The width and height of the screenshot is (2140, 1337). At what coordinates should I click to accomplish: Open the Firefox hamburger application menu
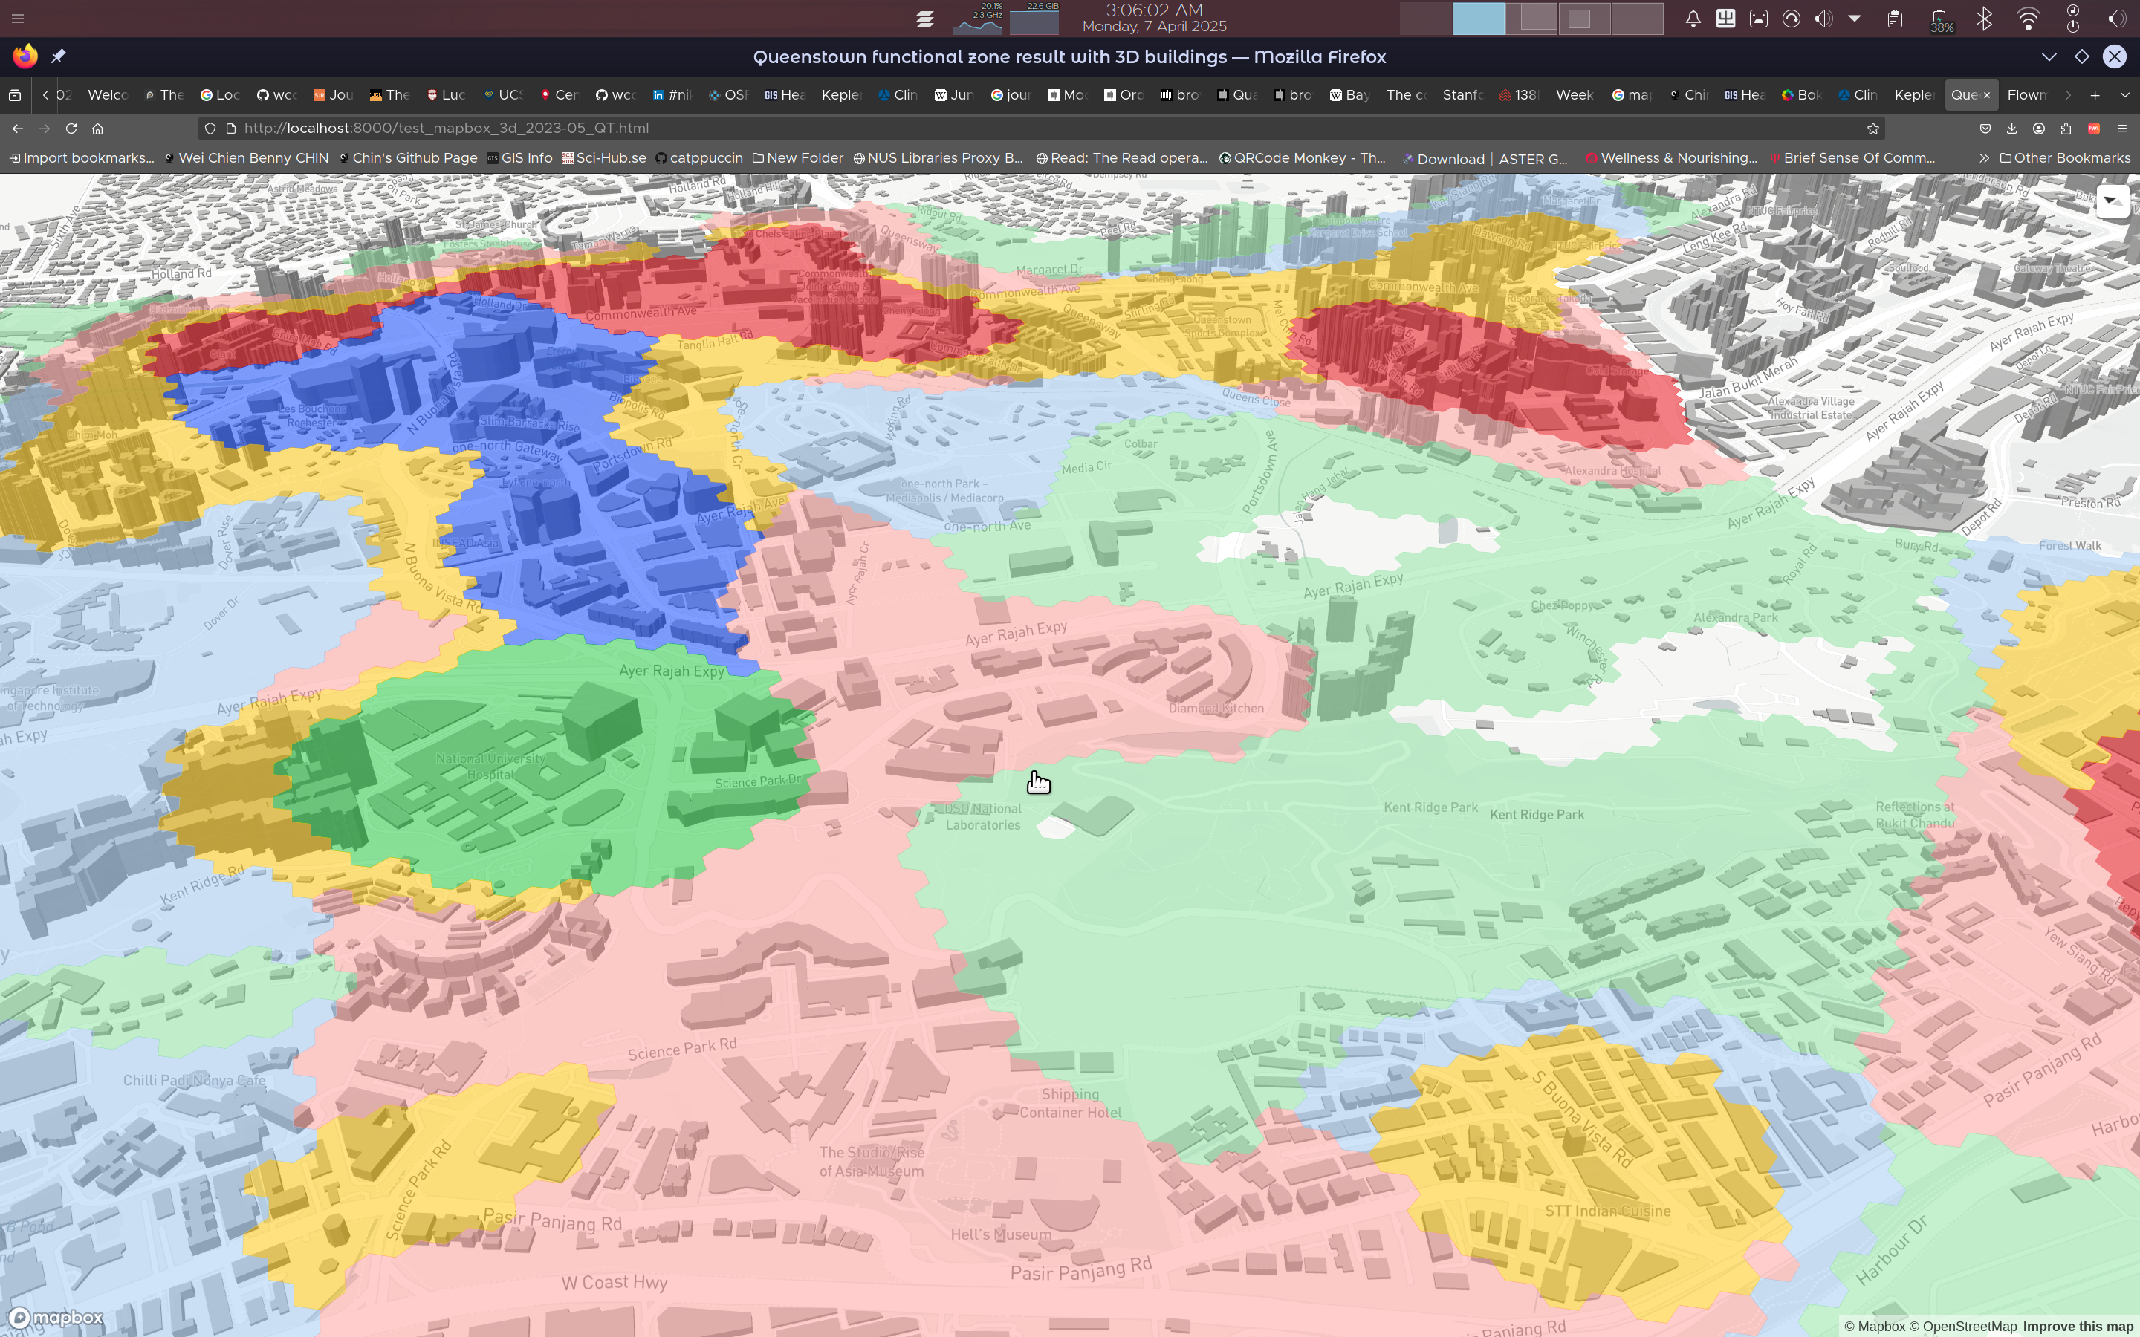point(2122,129)
